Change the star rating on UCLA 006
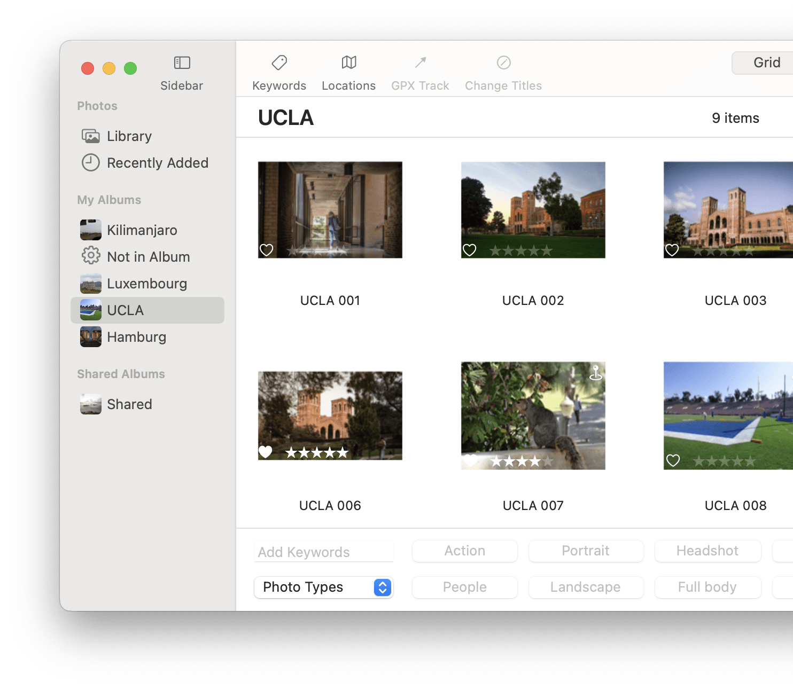The height and width of the screenshot is (690, 793). tap(317, 453)
